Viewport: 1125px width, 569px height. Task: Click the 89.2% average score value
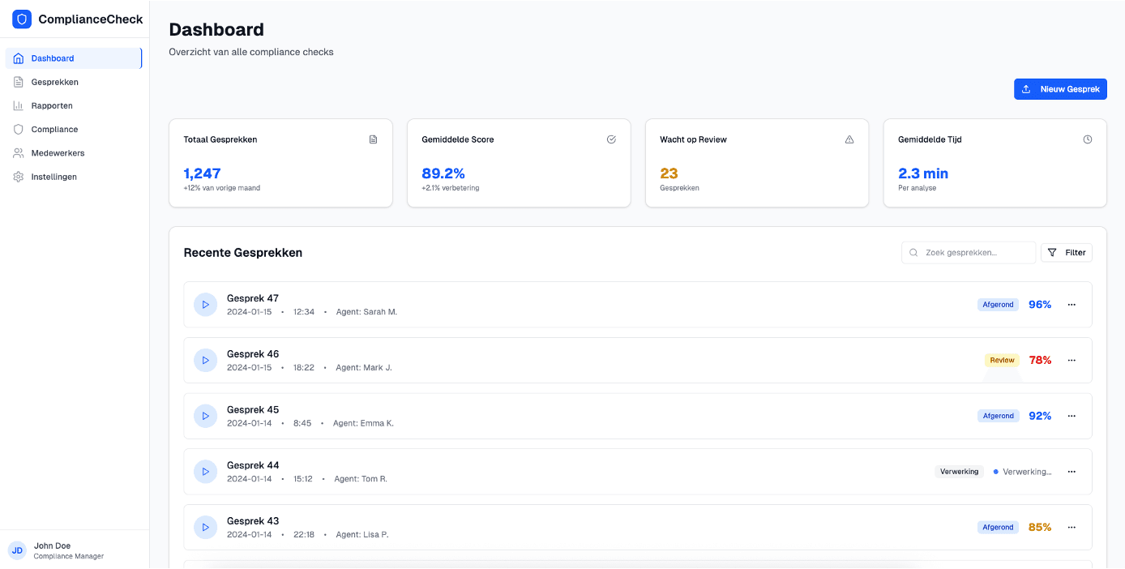[x=443, y=173]
